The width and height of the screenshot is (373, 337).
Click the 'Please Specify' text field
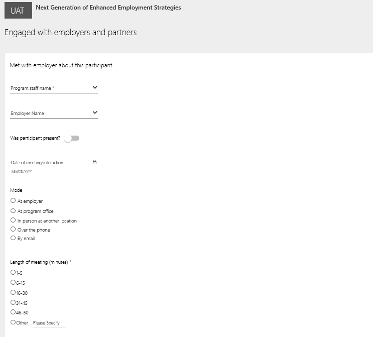49,323
